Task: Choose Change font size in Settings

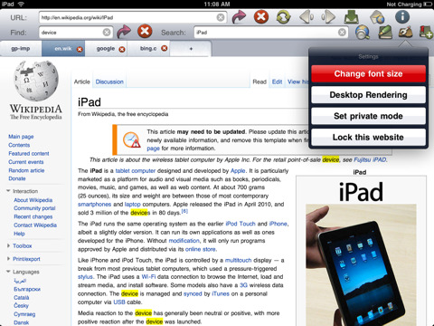Action: coord(368,73)
